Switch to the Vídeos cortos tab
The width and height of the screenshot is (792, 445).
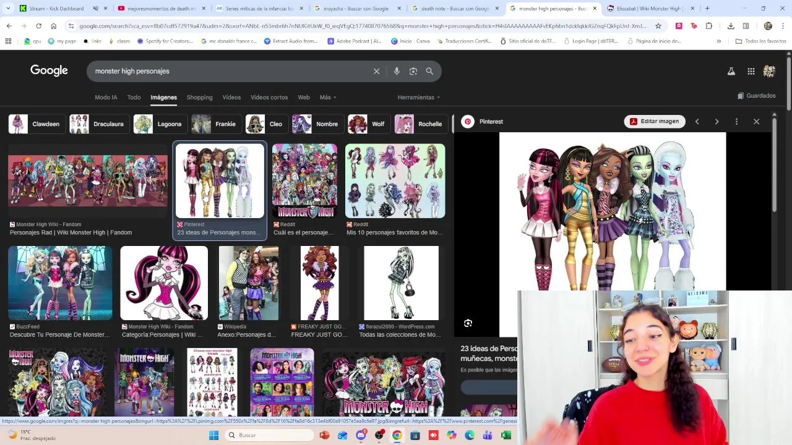269,98
